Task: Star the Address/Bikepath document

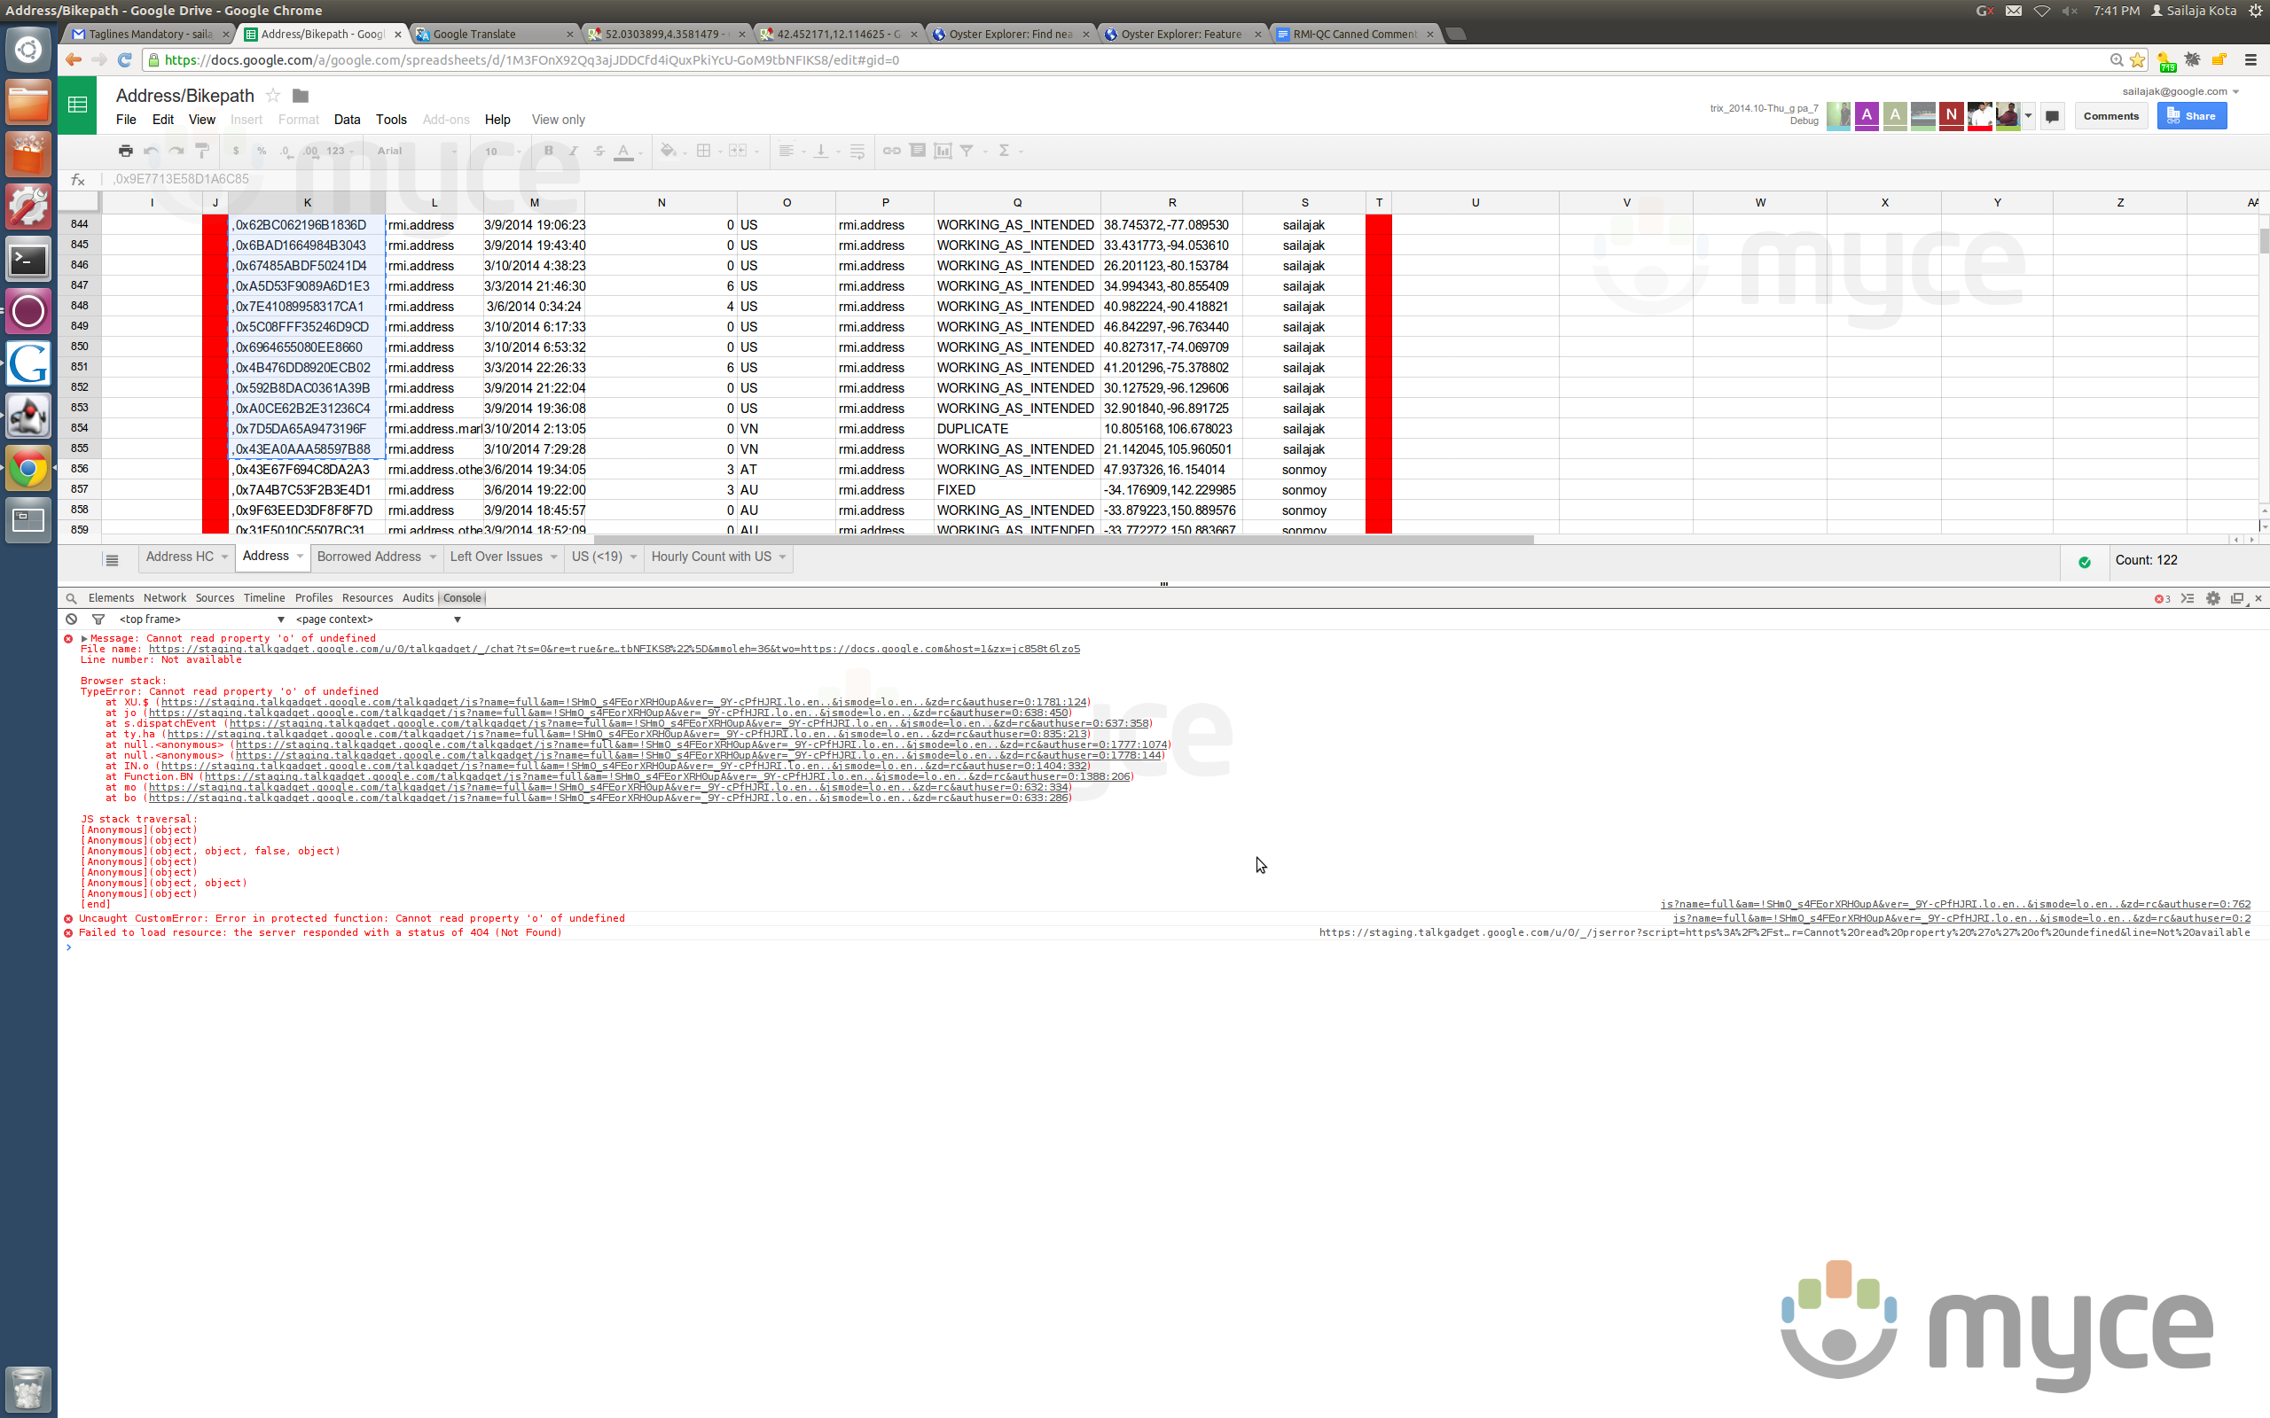Action: click(273, 96)
